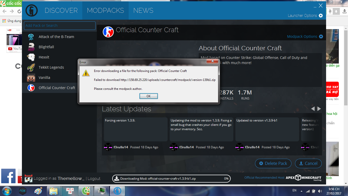Click the RUNS statistic value 1.7M

click(245, 92)
